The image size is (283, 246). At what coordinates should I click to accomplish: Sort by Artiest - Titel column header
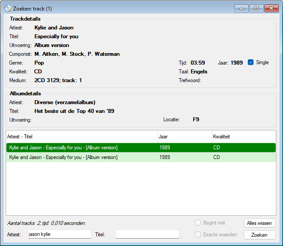point(82,137)
